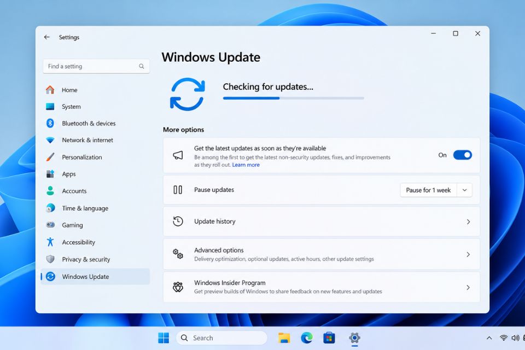Select Gaming in the sidebar
525x350 pixels.
95,225
